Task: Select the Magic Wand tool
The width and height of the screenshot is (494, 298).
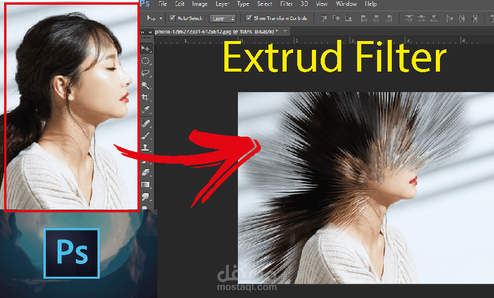Action: 146,85
